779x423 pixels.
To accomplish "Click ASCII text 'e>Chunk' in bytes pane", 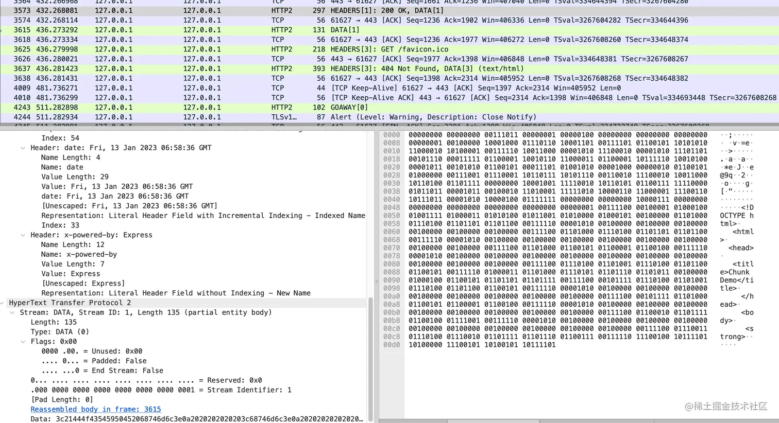I will [x=735, y=272].
